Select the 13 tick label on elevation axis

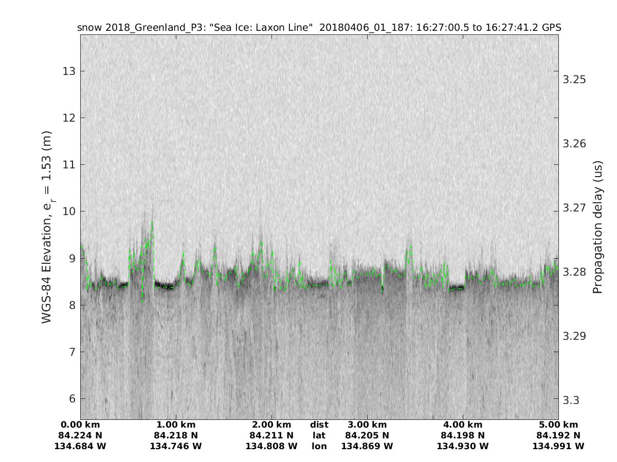(69, 71)
